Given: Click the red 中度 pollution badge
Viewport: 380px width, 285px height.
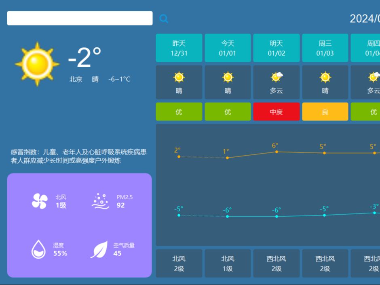Looking at the screenshot, I should tap(277, 112).
